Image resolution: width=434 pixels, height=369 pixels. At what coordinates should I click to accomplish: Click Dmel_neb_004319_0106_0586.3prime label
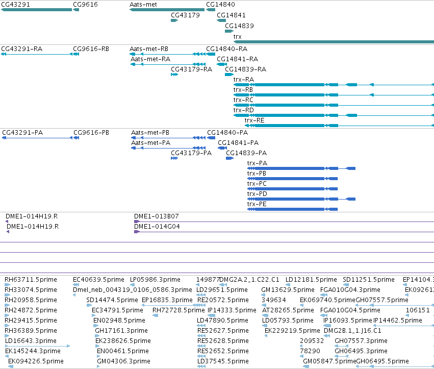[x=132, y=290]
